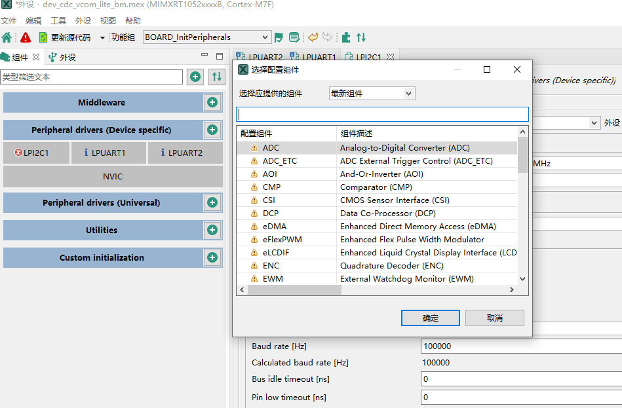Click the flag marker icon on the toolbar
The image size is (622, 408).
[279, 37]
